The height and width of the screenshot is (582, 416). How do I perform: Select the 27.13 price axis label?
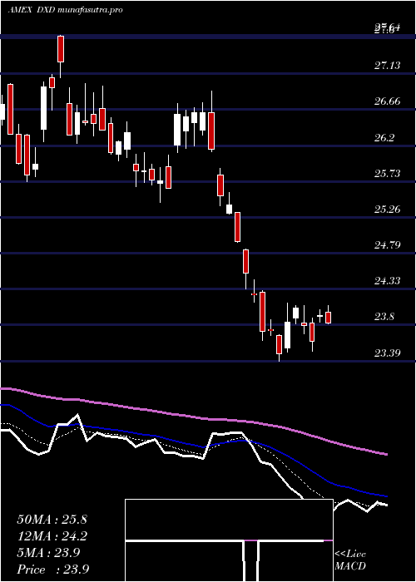pyautogui.click(x=387, y=66)
